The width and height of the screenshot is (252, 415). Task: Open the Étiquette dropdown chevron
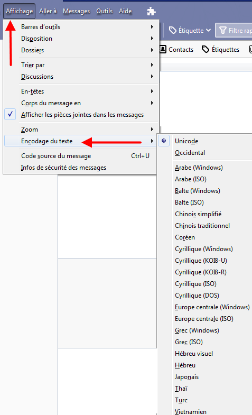click(x=208, y=31)
